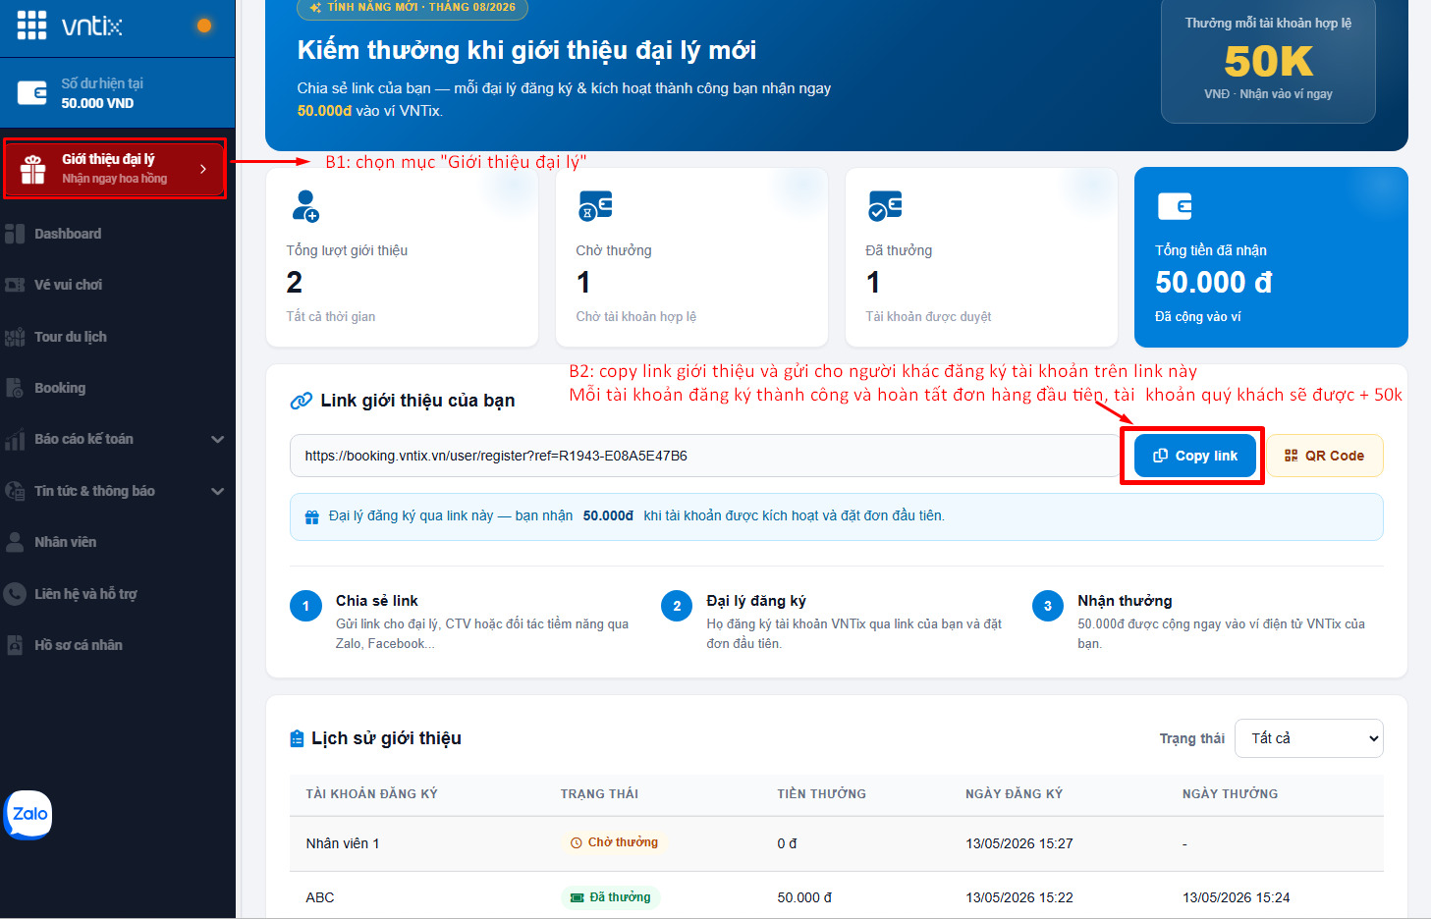Click the orange notification dot
This screenshot has width=1431, height=919.
(x=204, y=26)
